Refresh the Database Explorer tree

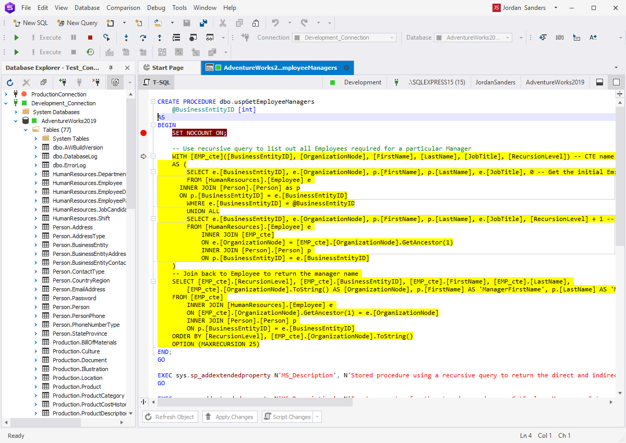pyautogui.click(x=10, y=82)
